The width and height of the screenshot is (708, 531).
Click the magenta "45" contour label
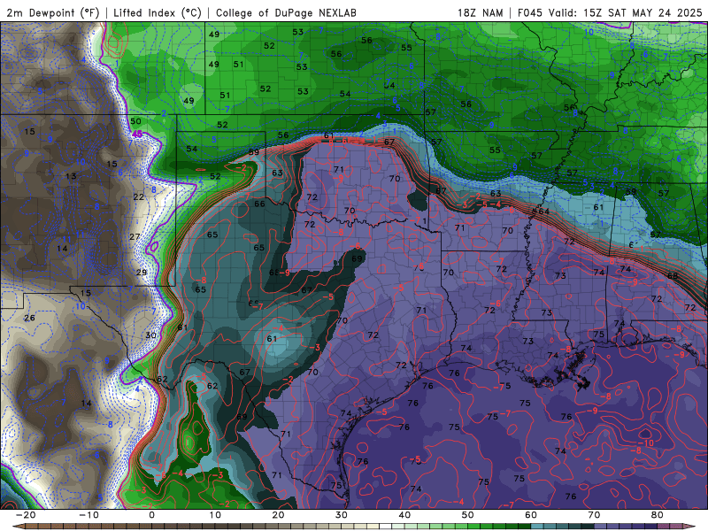click(x=137, y=134)
